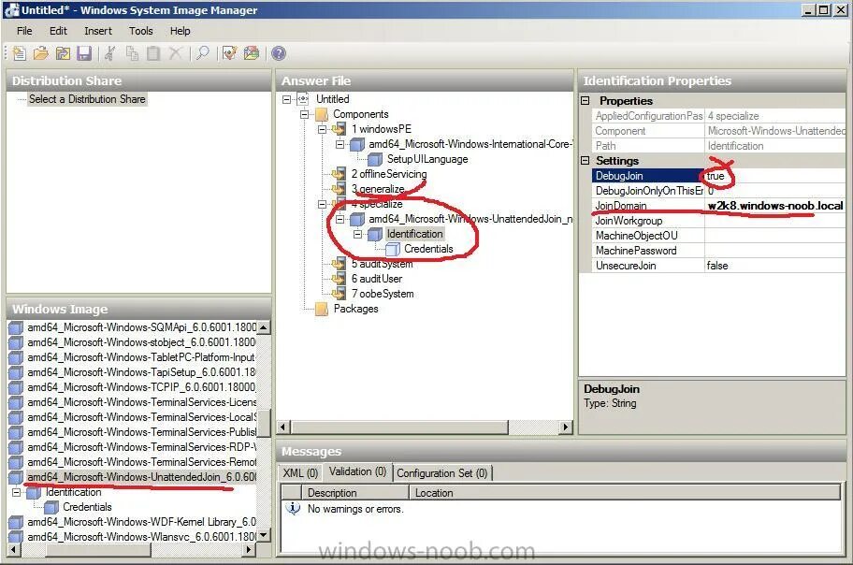Select amd64_Microsoft-Windows-TapiSetup component
This screenshot has height=565, width=853.
point(141,372)
